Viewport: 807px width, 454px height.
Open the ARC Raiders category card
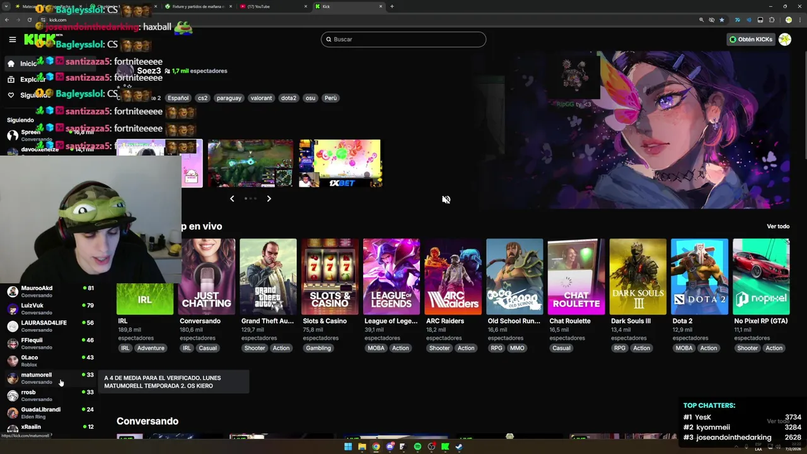coord(453,277)
